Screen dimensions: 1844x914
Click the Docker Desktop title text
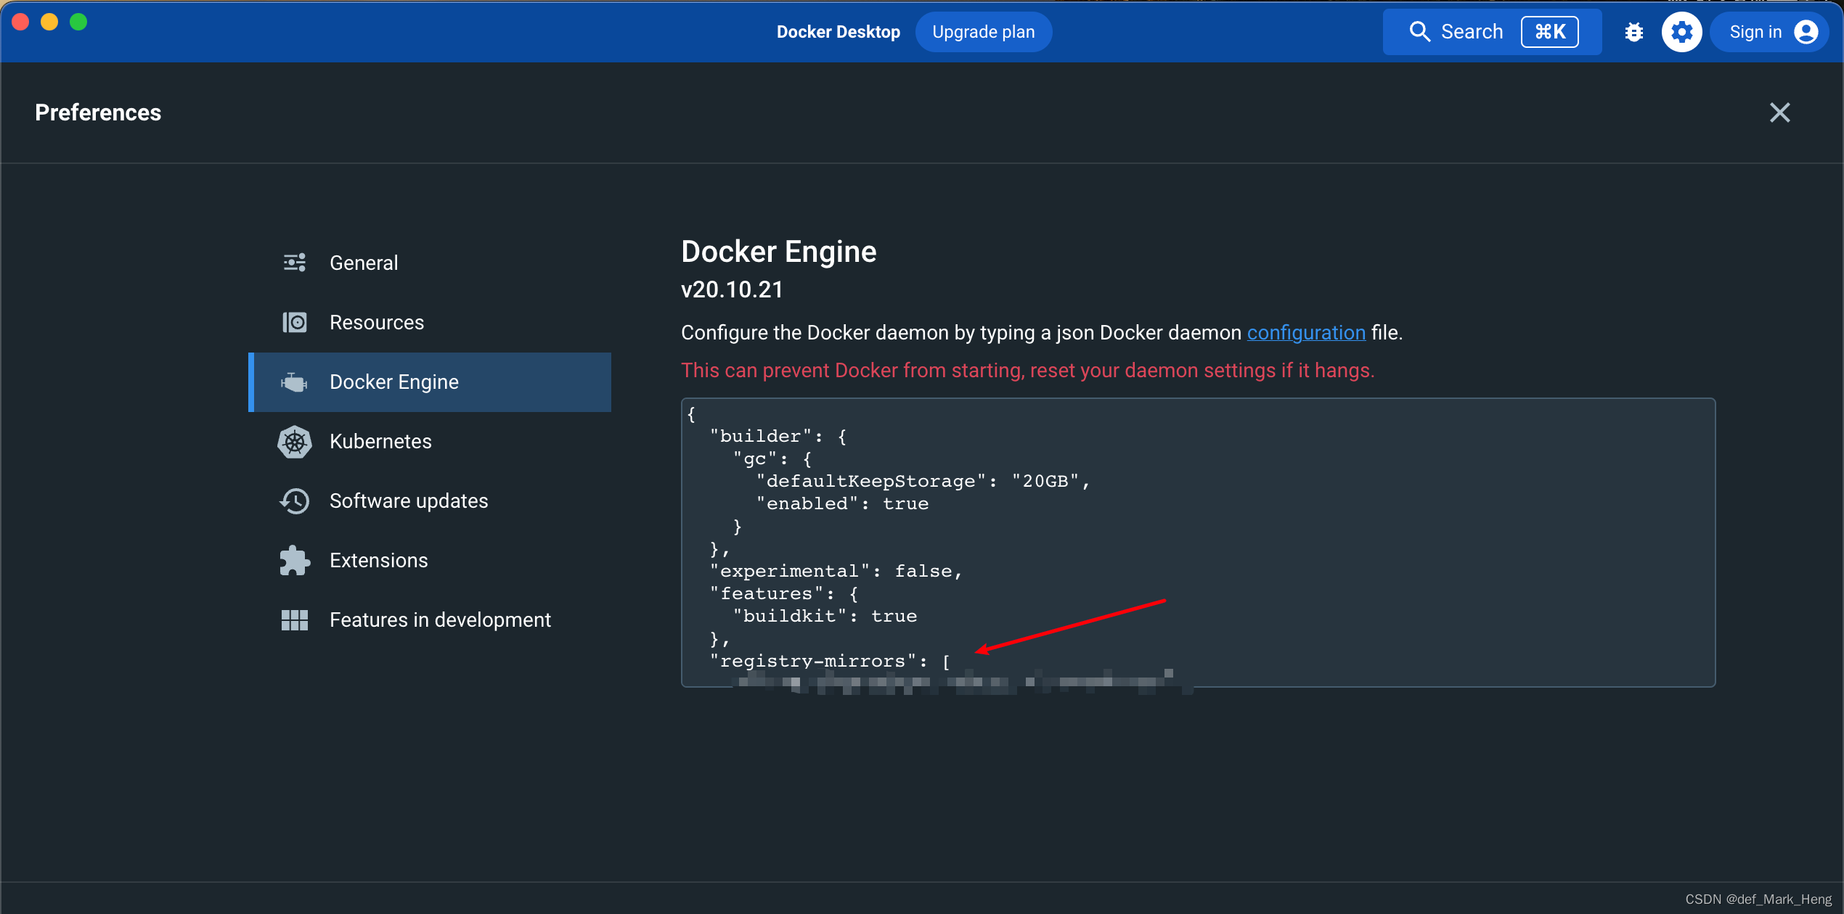coord(838,32)
